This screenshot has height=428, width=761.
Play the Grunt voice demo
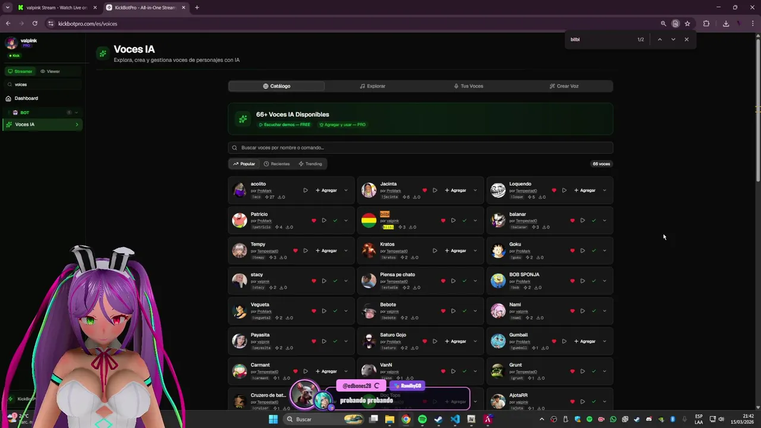(583, 372)
